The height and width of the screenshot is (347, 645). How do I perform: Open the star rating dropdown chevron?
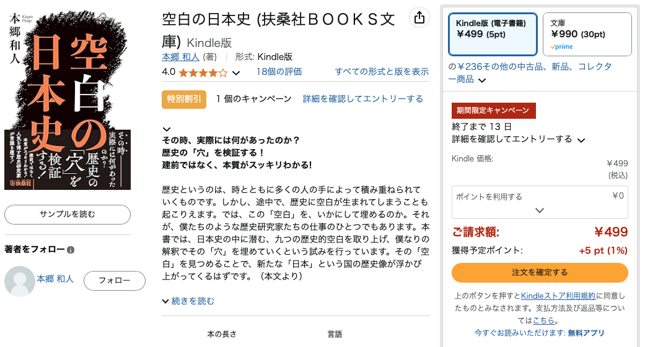236,74
